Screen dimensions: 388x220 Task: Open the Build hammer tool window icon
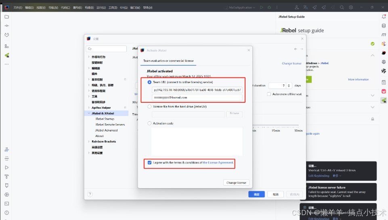click(x=7, y=176)
